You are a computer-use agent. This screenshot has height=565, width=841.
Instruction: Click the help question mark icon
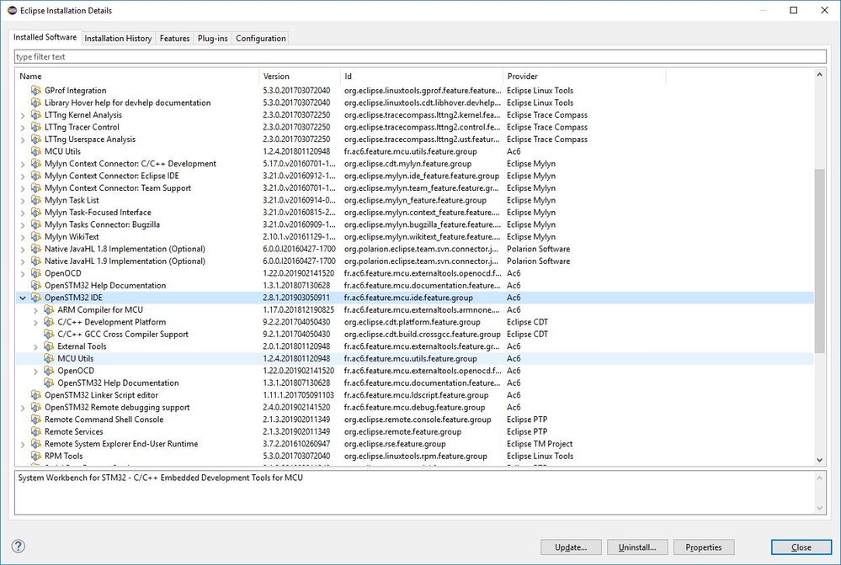point(19,547)
